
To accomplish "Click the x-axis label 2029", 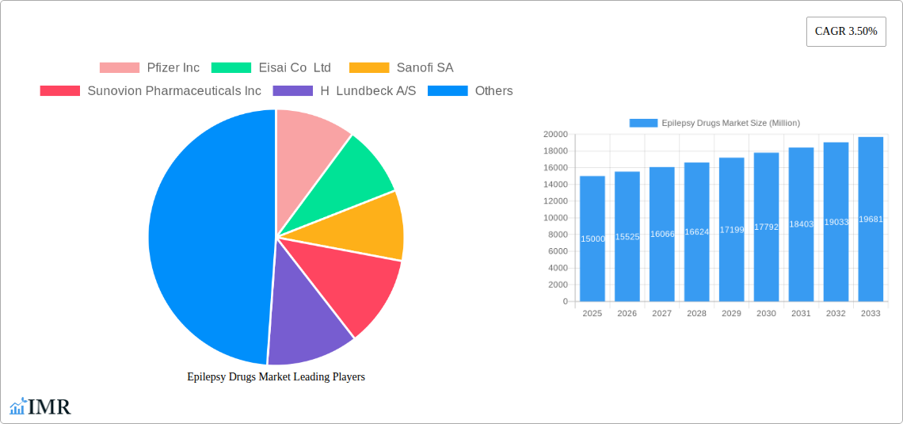I will (731, 313).
